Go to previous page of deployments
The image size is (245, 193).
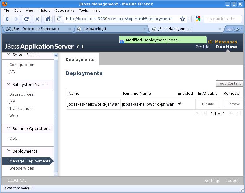[204, 113]
